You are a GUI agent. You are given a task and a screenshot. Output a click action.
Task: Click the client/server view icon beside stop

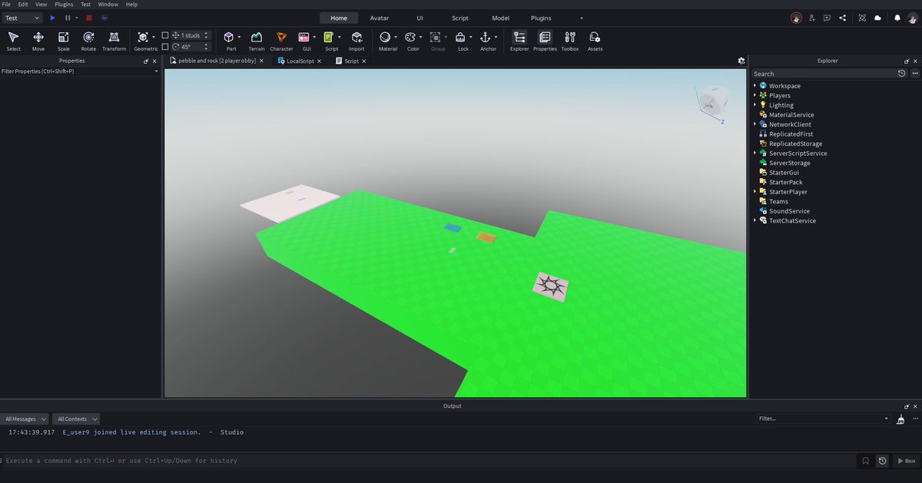(x=104, y=17)
